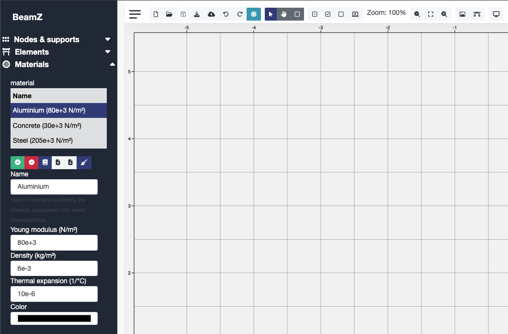This screenshot has height=334, width=508.
Task: Click the open folder icon
Action: [x=169, y=14]
